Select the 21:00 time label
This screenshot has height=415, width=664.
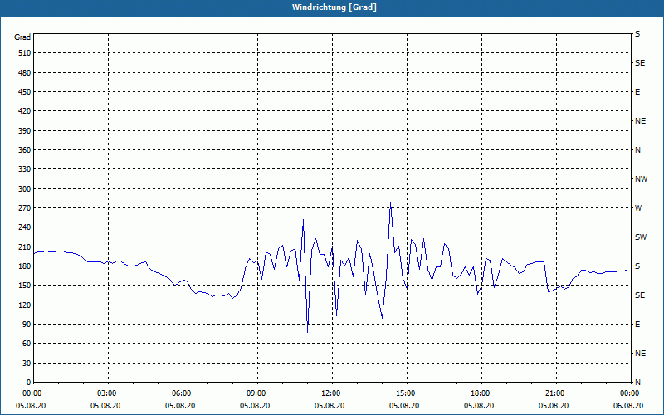(x=554, y=393)
